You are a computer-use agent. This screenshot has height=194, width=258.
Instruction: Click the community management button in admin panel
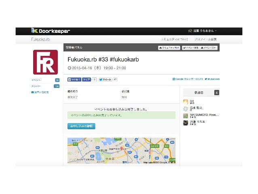coord(169,48)
